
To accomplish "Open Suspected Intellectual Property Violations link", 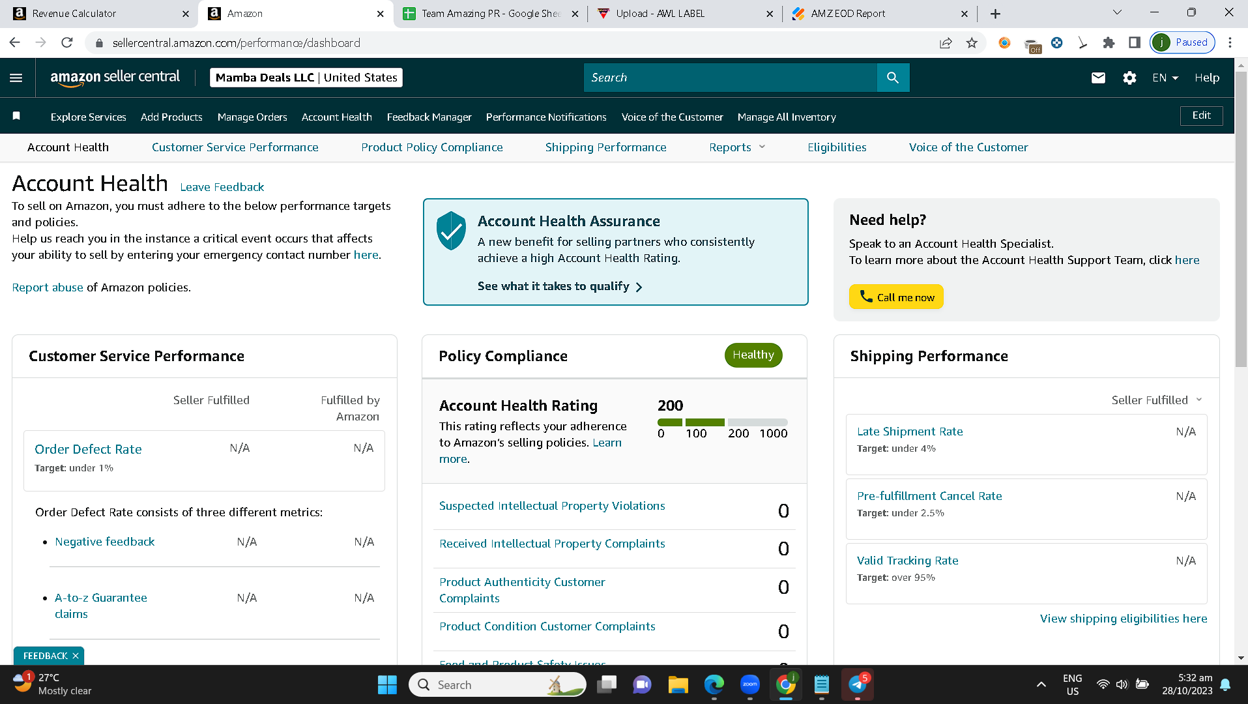I will (552, 506).
